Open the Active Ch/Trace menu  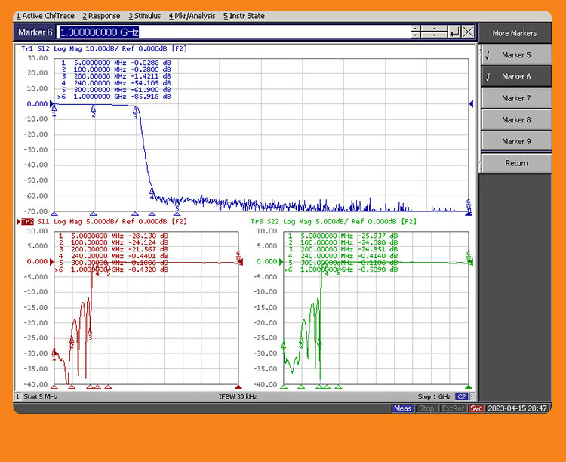click(45, 16)
